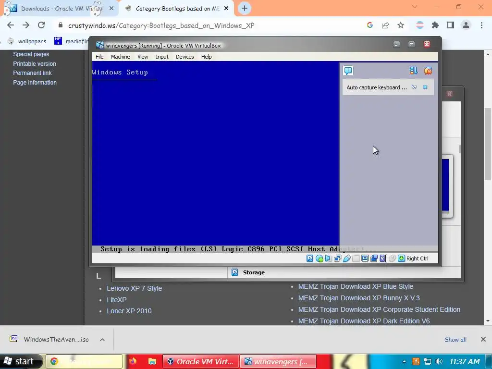Click the Storage section in VirtualBox Manager
492x369 pixels.
coord(254,272)
